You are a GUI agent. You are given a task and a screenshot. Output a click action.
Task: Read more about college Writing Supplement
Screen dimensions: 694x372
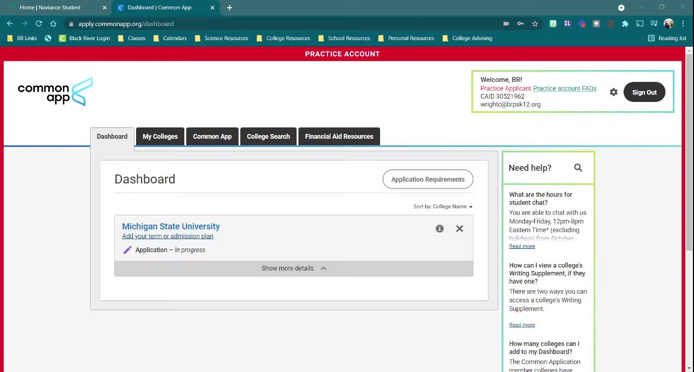click(x=522, y=325)
